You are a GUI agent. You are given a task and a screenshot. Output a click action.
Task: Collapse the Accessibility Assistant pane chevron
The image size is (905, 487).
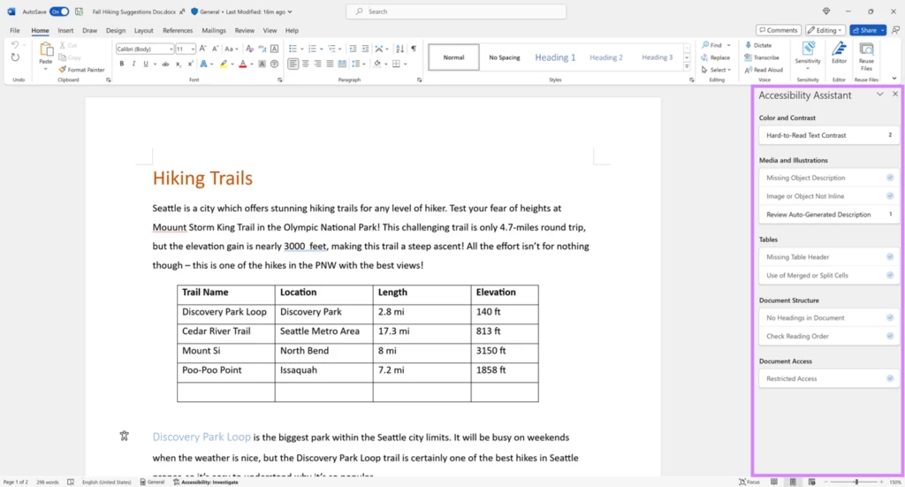point(879,94)
